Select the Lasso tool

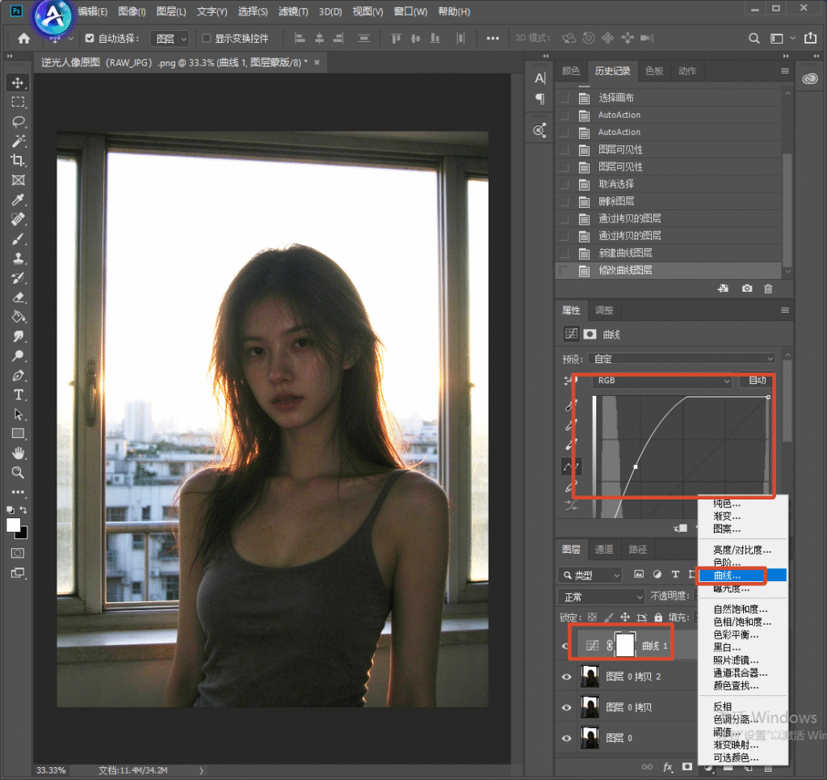click(x=18, y=122)
